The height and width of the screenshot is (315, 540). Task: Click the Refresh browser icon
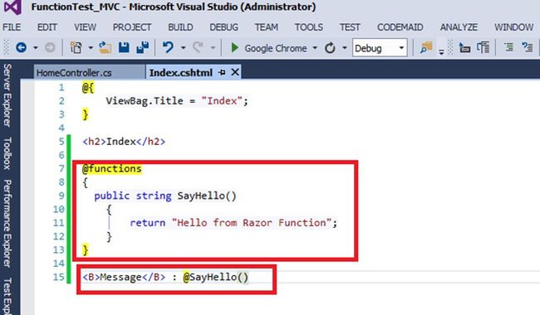tap(330, 48)
